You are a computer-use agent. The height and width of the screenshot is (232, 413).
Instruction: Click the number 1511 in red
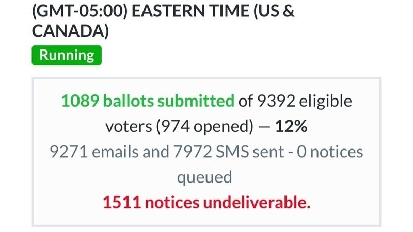(122, 203)
